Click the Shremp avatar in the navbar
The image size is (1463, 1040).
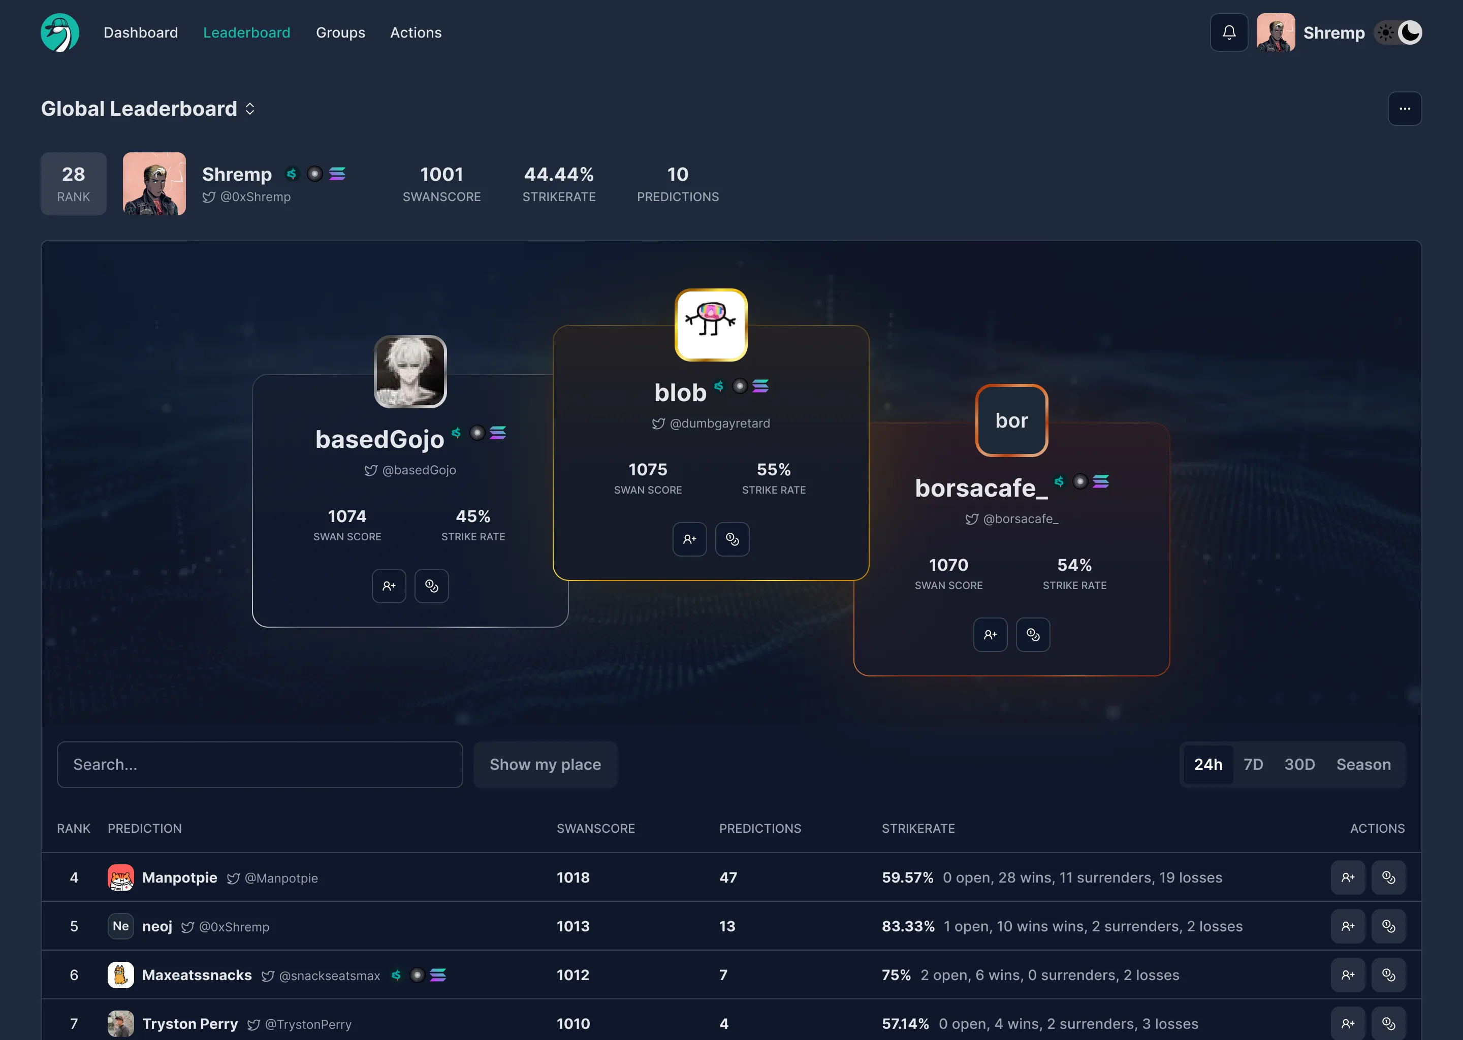tap(1276, 32)
